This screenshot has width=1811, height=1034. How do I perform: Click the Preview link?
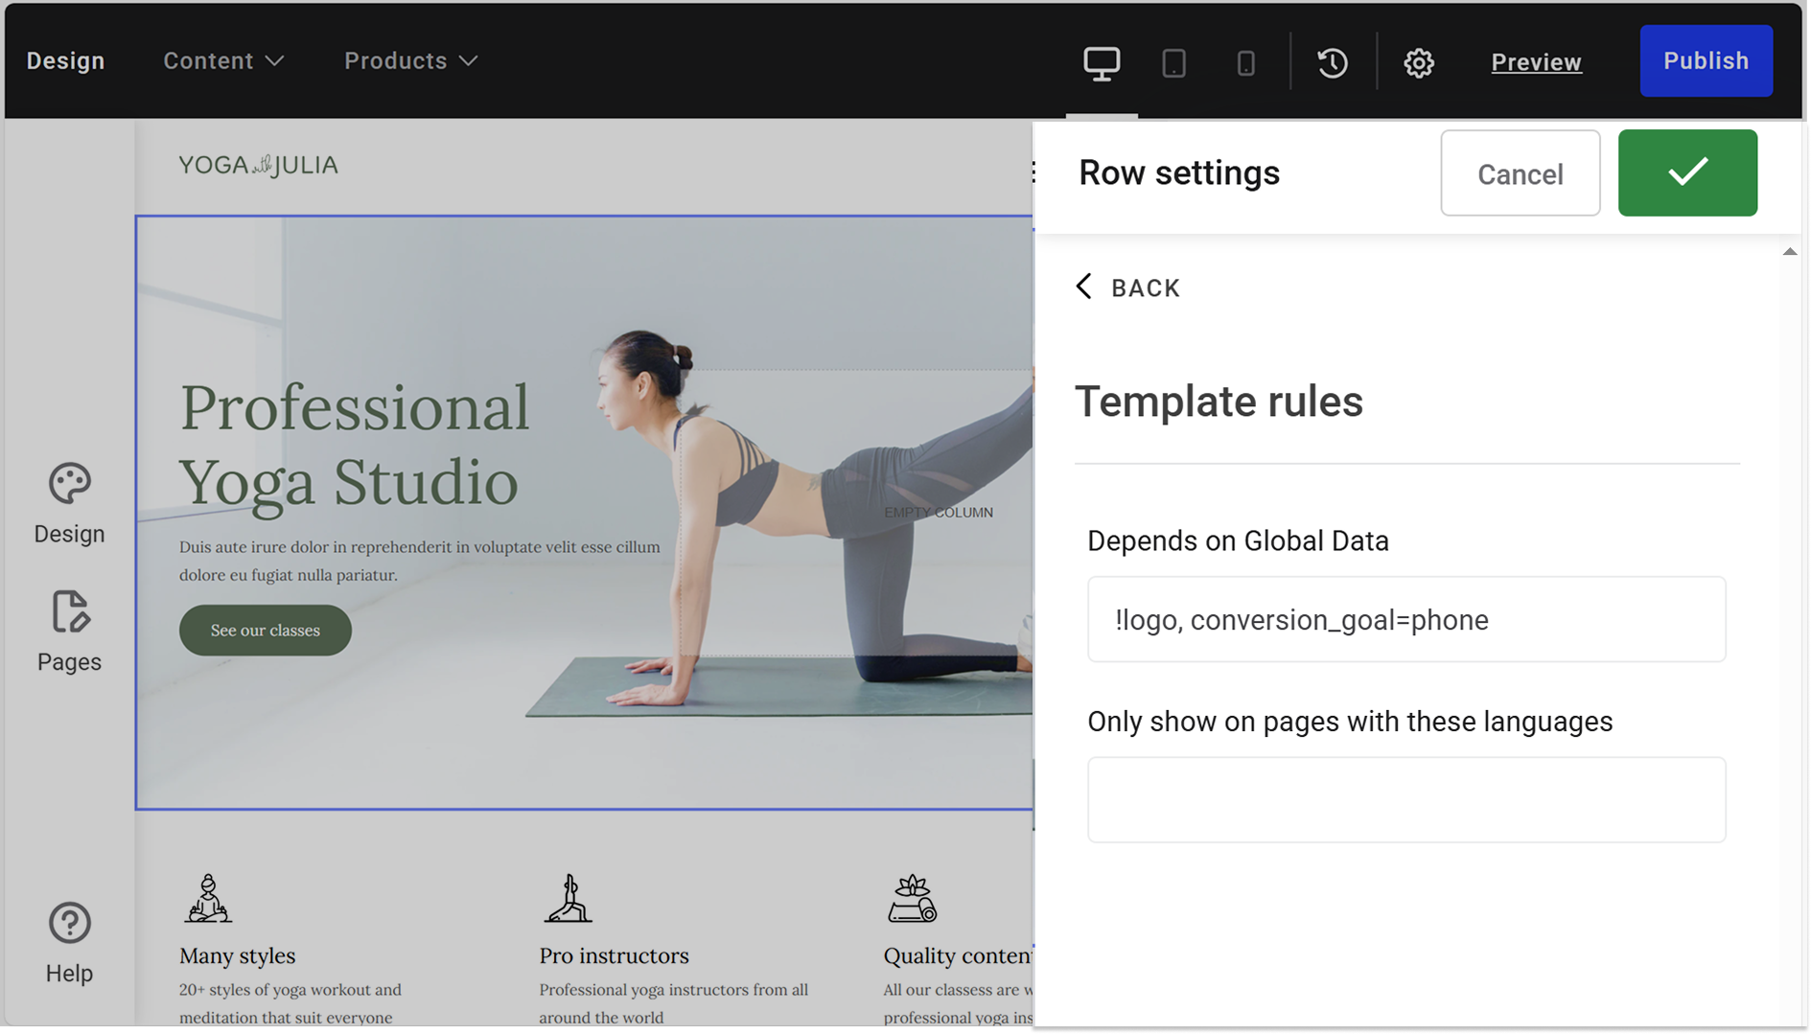(1536, 62)
